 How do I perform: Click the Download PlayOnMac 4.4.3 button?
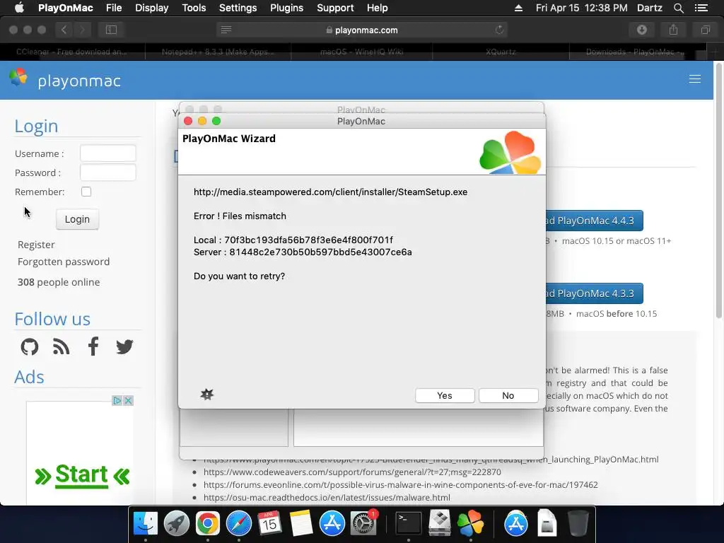(595, 221)
